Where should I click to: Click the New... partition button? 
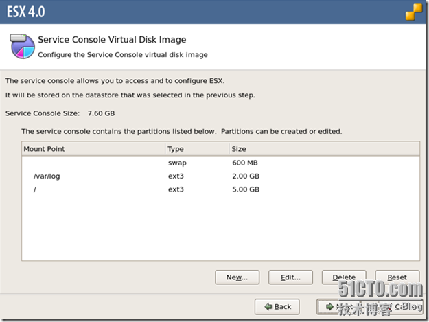tap(237, 277)
